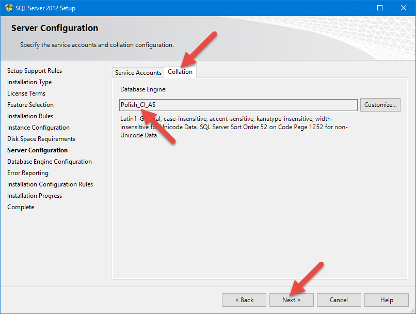Click the Database Engine collation text field

tap(238, 105)
